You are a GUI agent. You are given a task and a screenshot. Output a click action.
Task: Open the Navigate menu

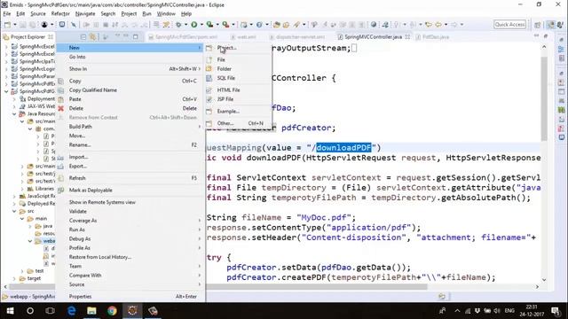tap(85, 14)
